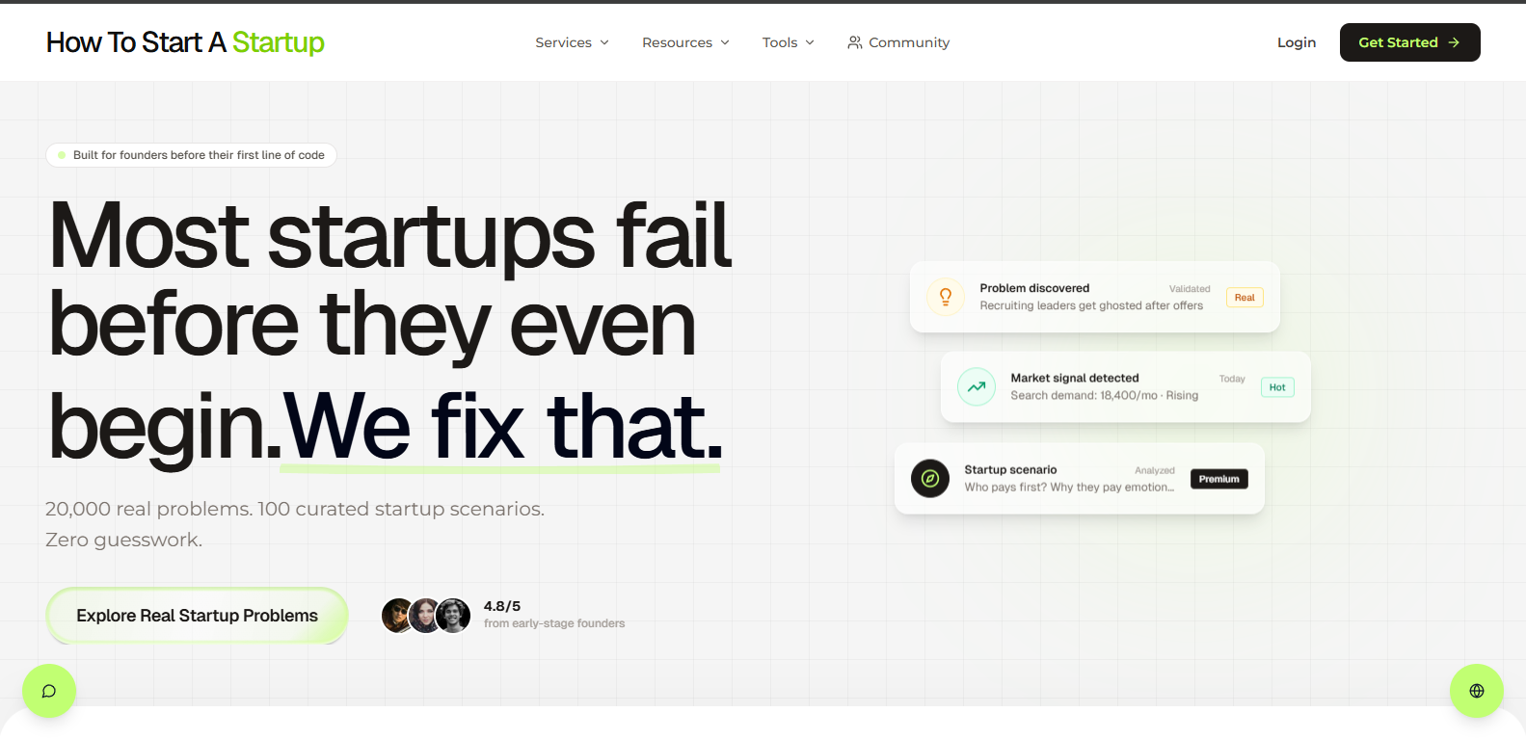Click the third founder avatar photo

(454, 615)
